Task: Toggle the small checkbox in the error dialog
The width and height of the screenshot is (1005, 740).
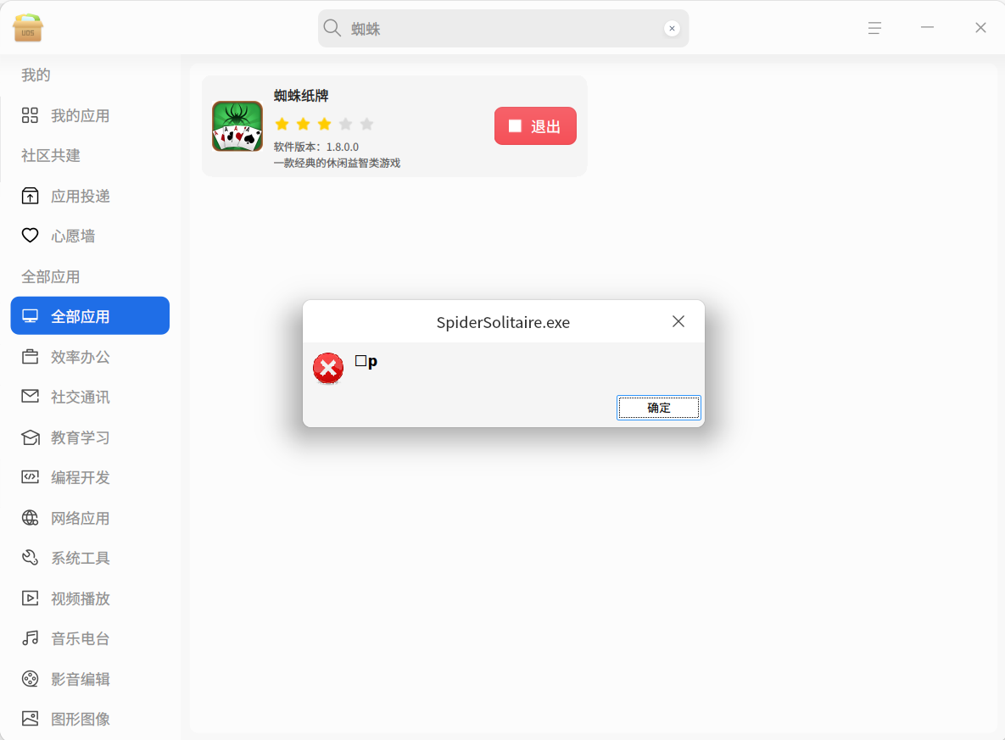Action: click(x=360, y=360)
